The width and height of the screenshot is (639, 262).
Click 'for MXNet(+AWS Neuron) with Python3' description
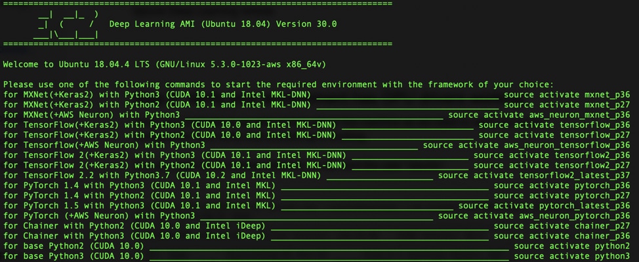pos(91,115)
